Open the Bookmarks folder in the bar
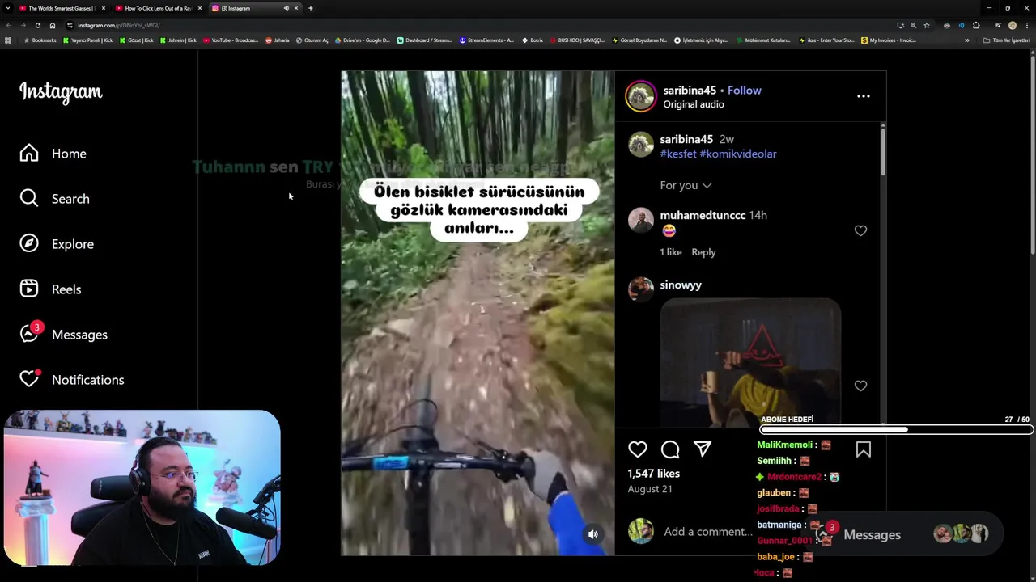The height and width of the screenshot is (582, 1036). pos(40,40)
